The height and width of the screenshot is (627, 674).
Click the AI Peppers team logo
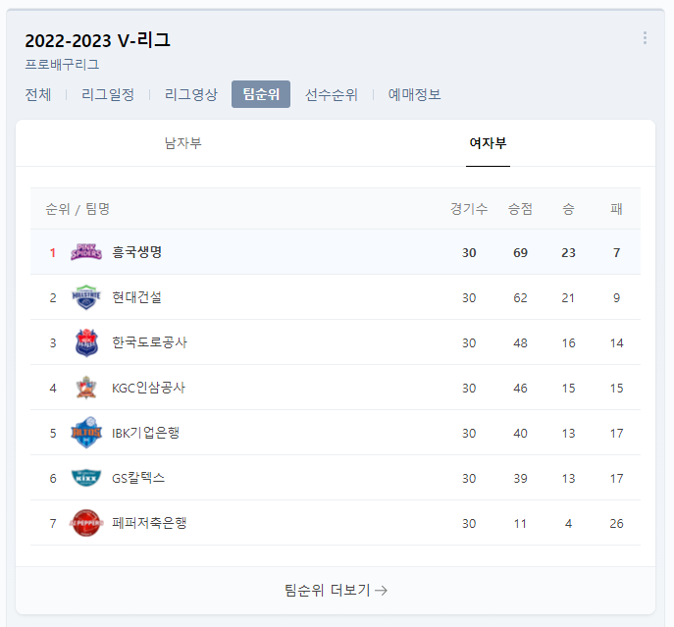click(86, 523)
